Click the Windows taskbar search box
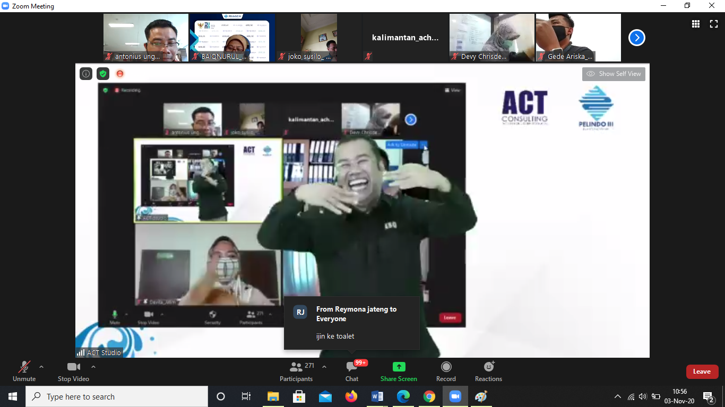The height and width of the screenshot is (407, 725). click(117, 396)
